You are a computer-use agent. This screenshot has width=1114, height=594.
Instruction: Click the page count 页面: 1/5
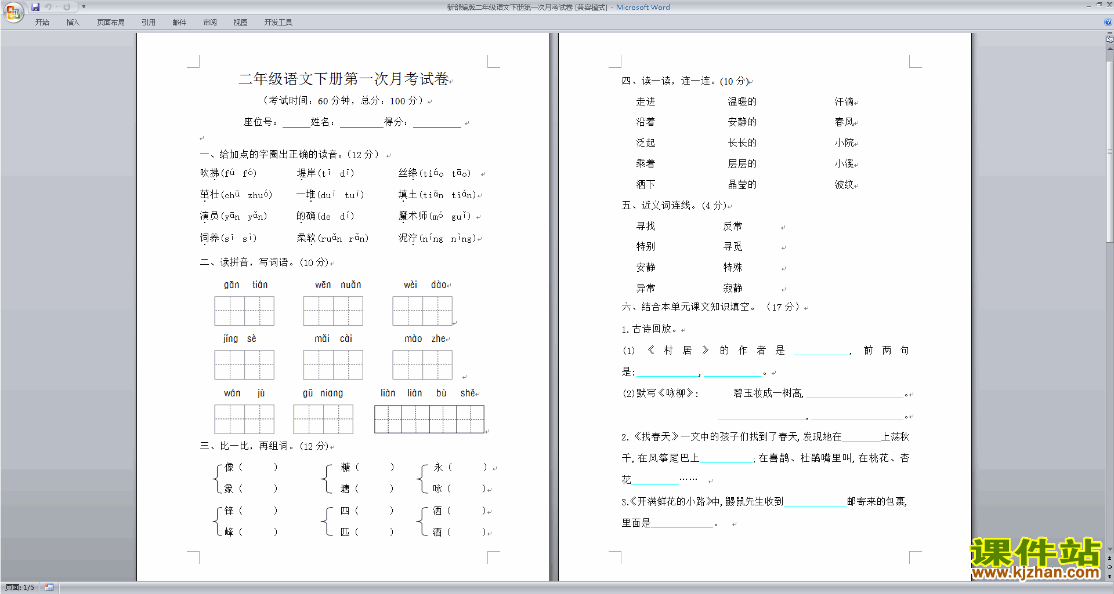[20, 588]
